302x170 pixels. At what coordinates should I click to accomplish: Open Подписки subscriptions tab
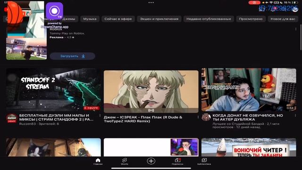(x=177, y=161)
